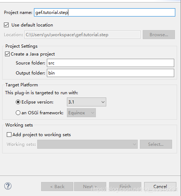This screenshot has height=196, width=181.
Task: Expand the Working sets combo box
Action: click(x=87, y=144)
